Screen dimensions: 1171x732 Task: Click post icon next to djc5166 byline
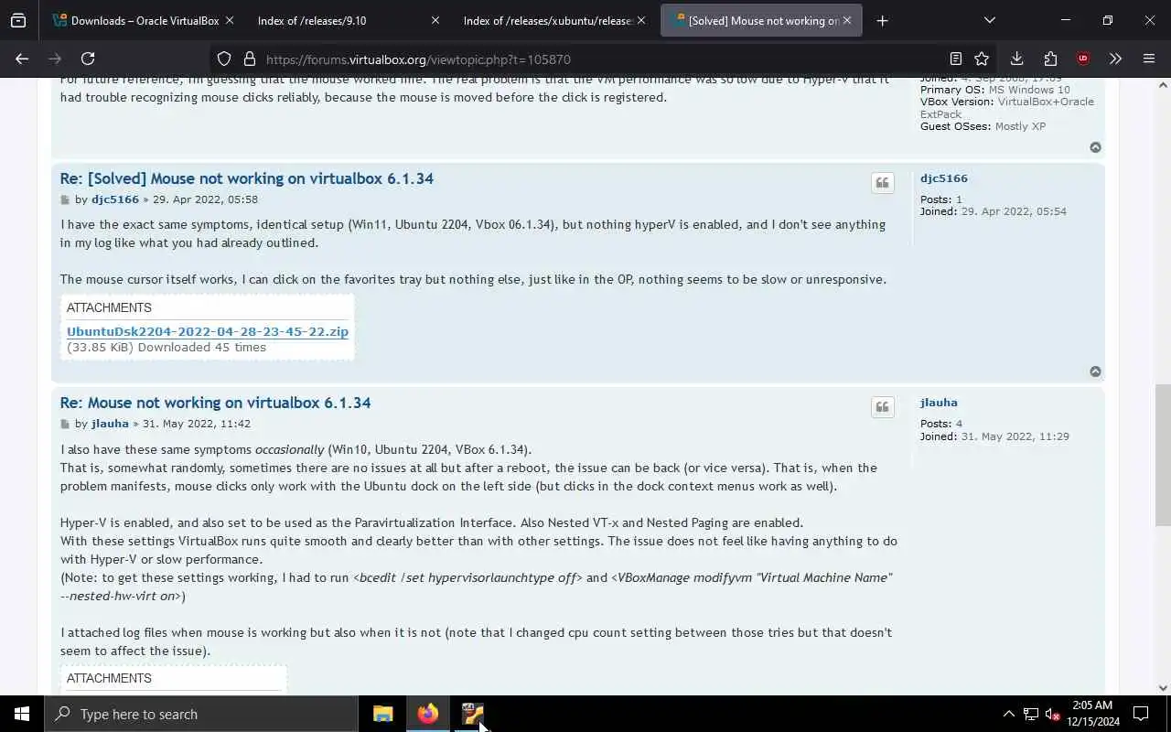65,200
